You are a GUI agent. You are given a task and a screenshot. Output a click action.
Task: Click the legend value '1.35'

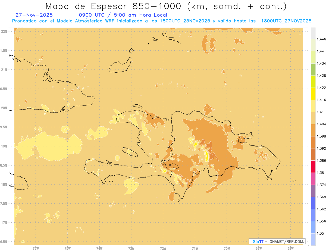321,233
